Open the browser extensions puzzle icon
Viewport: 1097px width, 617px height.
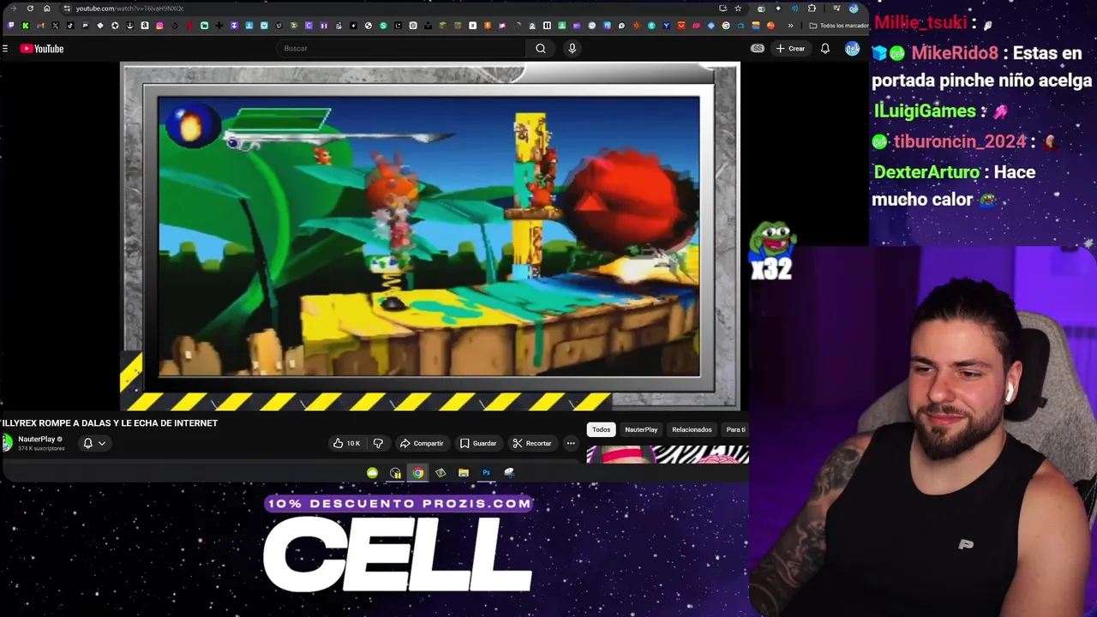coord(812,9)
